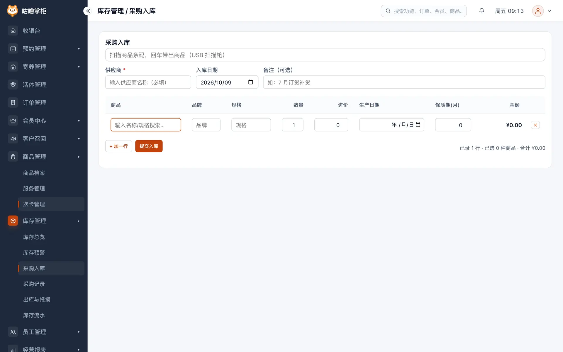563x352 pixels.
Task: Expand the 预约管理 submenu arrow
Action: 79,49
